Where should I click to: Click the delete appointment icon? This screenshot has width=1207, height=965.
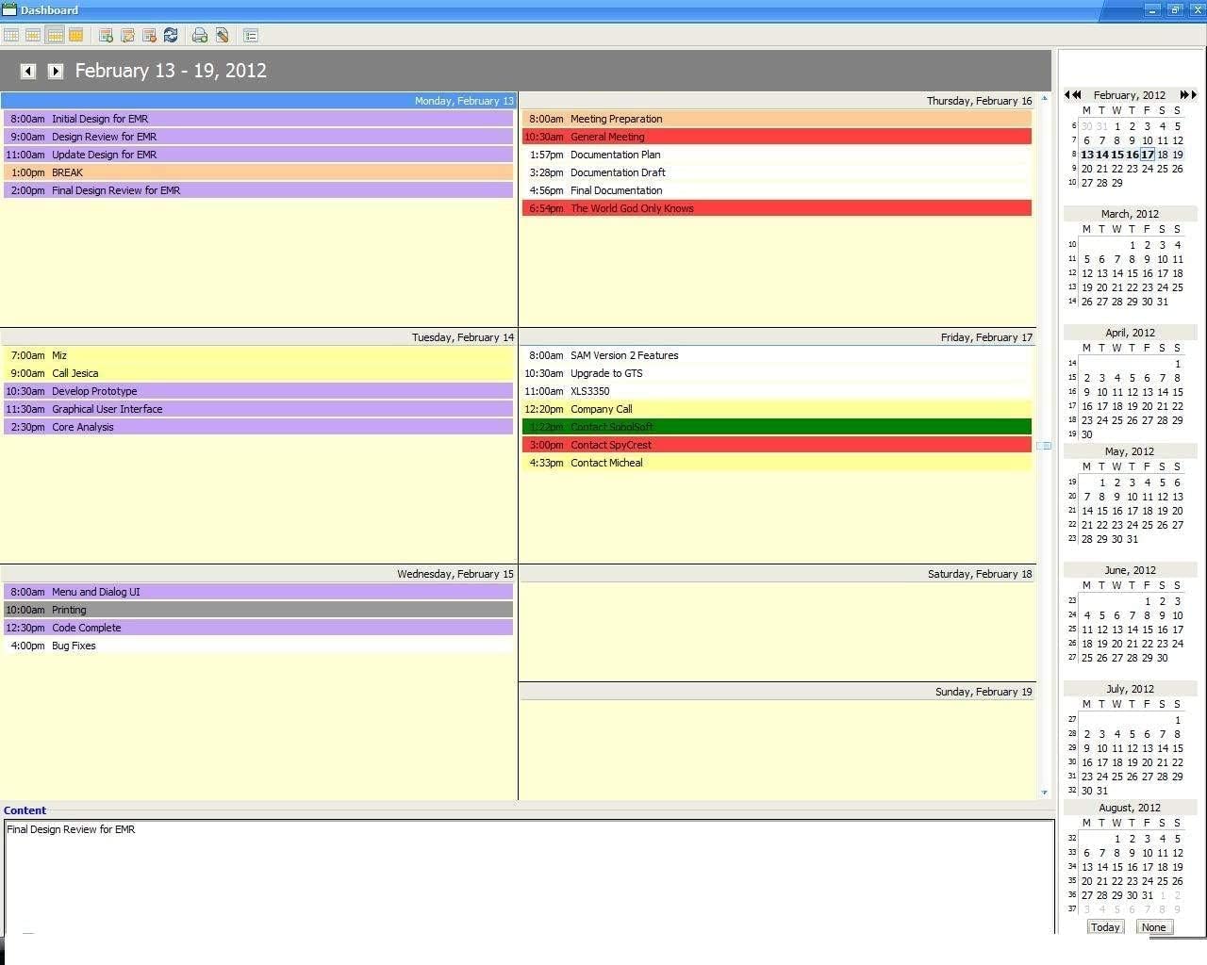(149, 35)
